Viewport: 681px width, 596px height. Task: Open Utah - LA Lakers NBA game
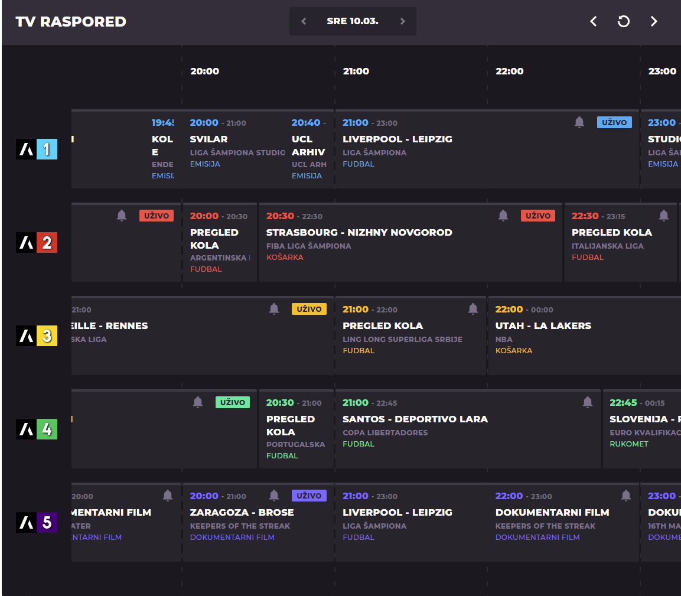click(585, 336)
